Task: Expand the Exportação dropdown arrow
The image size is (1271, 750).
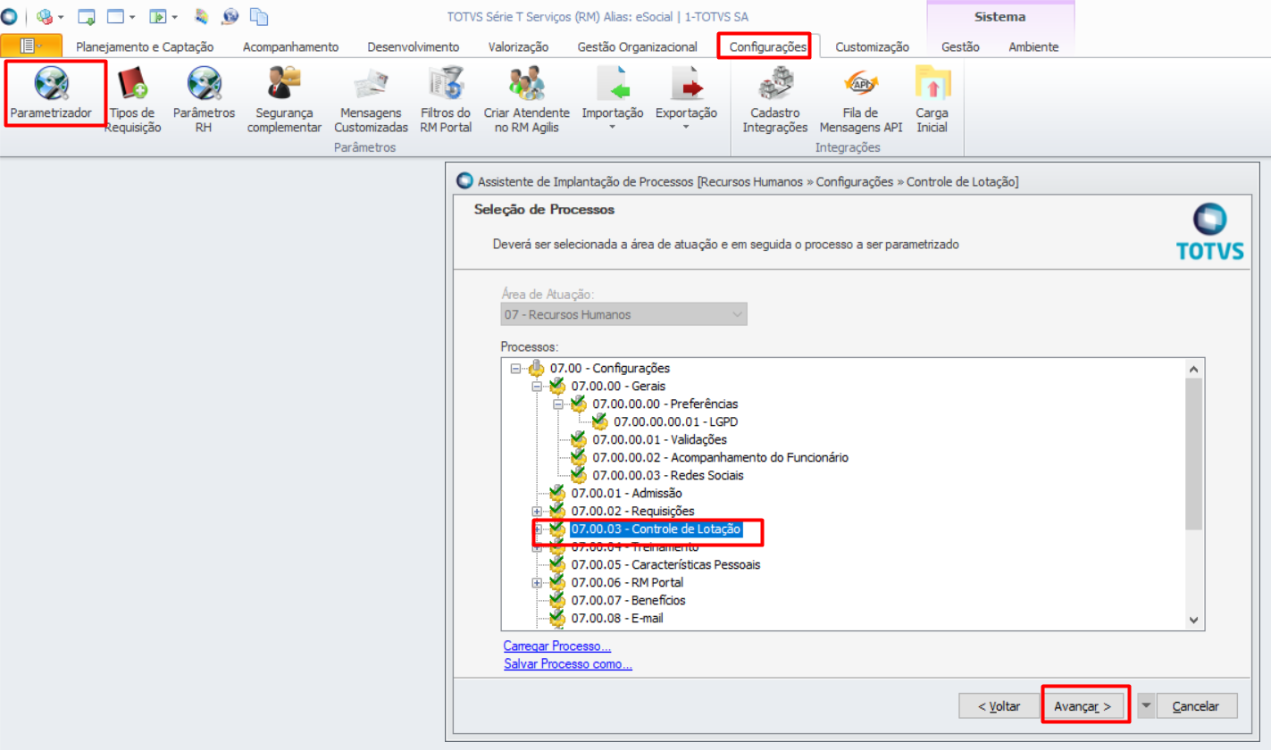Action: [x=686, y=127]
